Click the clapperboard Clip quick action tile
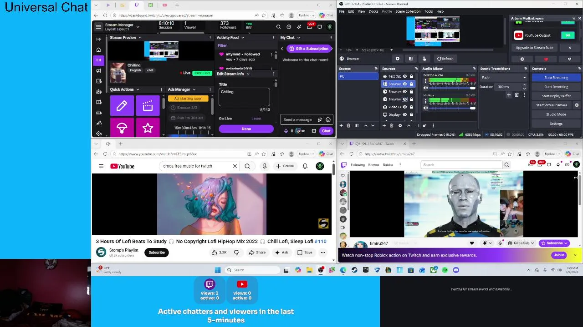The width and height of the screenshot is (583, 327). coord(148,106)
